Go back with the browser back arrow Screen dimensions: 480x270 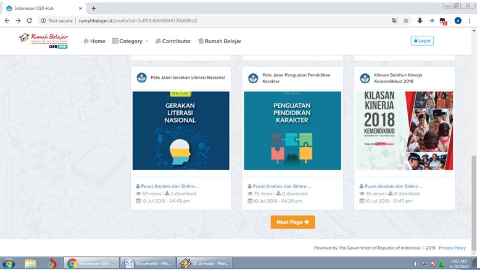click(7, 20)
